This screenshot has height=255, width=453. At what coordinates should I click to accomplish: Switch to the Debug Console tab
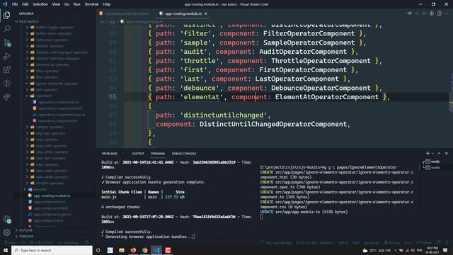184,154
